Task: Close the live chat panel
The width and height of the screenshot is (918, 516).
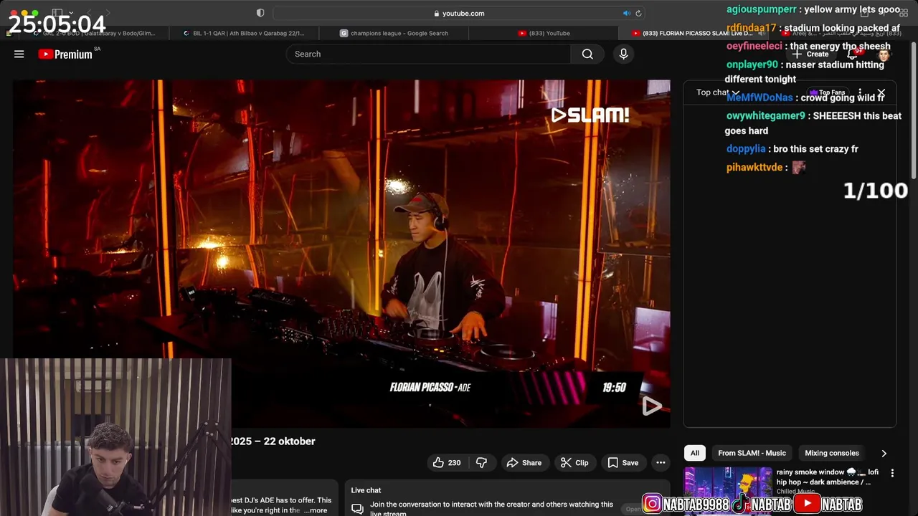Action: [x=881, y=94]
